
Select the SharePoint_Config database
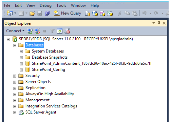[x=49, y=69]
